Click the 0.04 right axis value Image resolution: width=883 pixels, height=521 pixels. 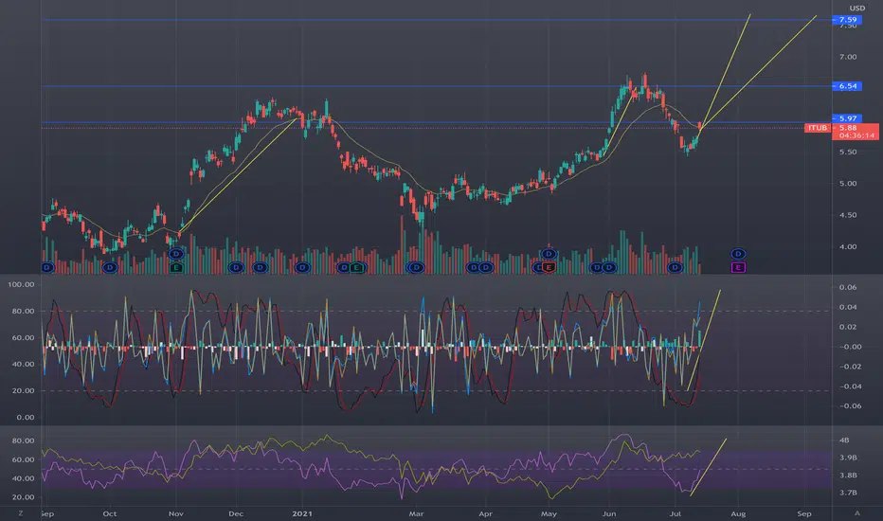point(848,307)
